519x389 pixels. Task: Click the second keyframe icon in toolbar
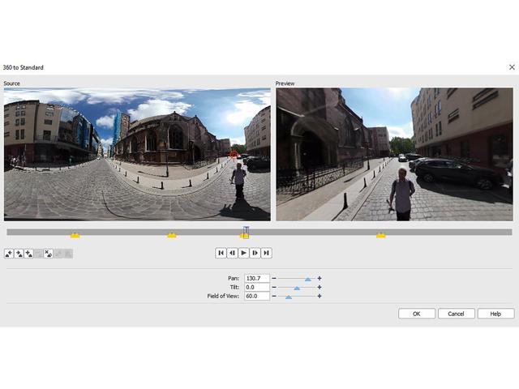point(19,254)
